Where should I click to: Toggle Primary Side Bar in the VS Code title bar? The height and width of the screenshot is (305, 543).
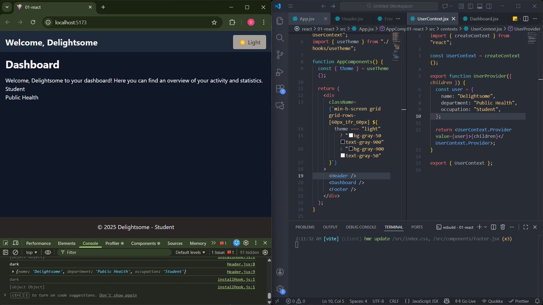[x=471, y=6]
